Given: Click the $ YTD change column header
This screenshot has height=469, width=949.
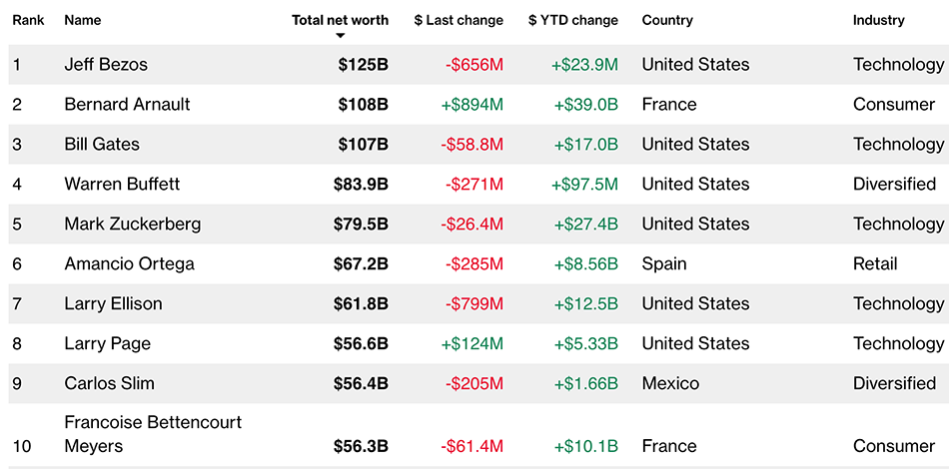Looking at the screenshot, I should click(573, 20).
